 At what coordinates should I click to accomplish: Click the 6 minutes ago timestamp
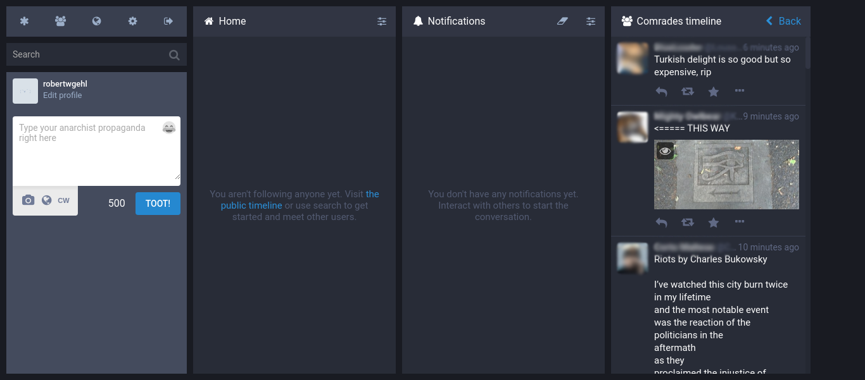point(771,47)
